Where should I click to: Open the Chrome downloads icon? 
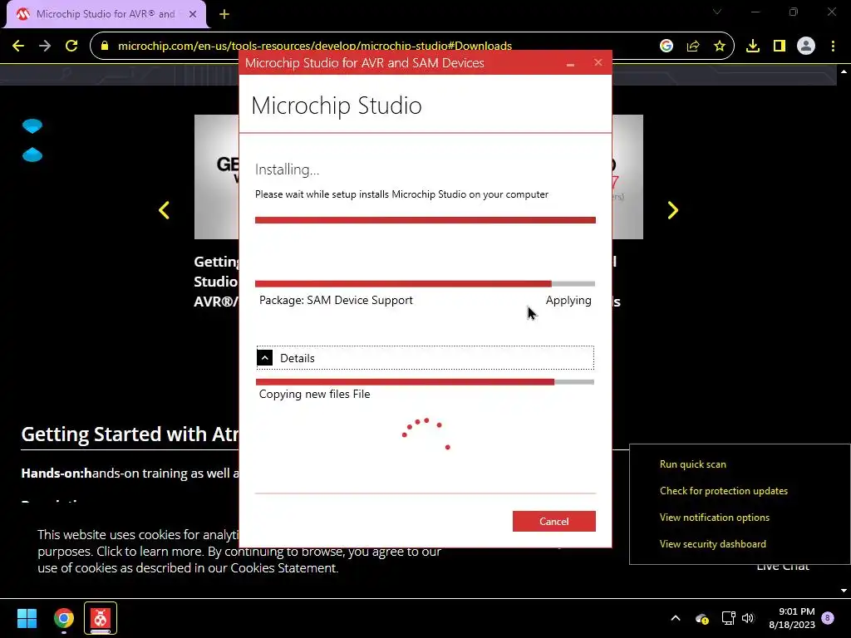coord(753,47)
